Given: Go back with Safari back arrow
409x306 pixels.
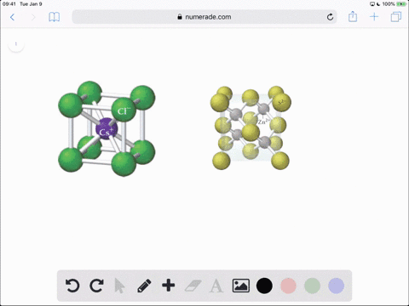Looking at the screenshot, I should (12, 17).
